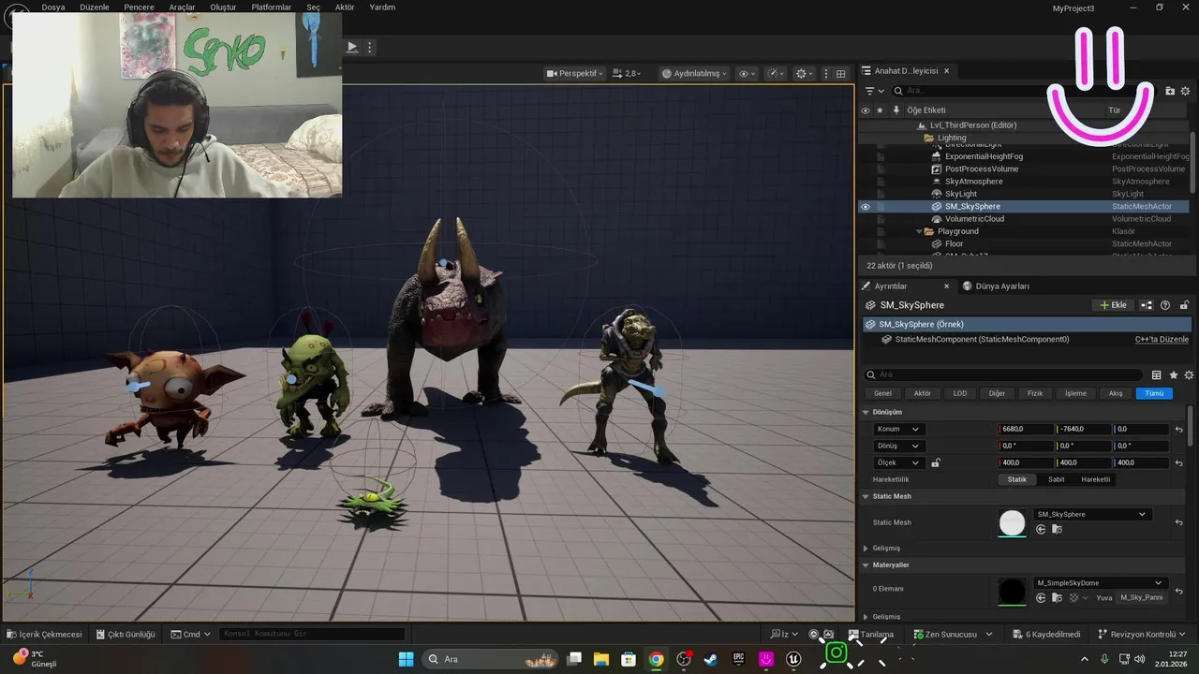Image resolution: width=1199 pixels, height=674 pixels.
Task: Open the Dosya menu
Action: click(53, 7)
